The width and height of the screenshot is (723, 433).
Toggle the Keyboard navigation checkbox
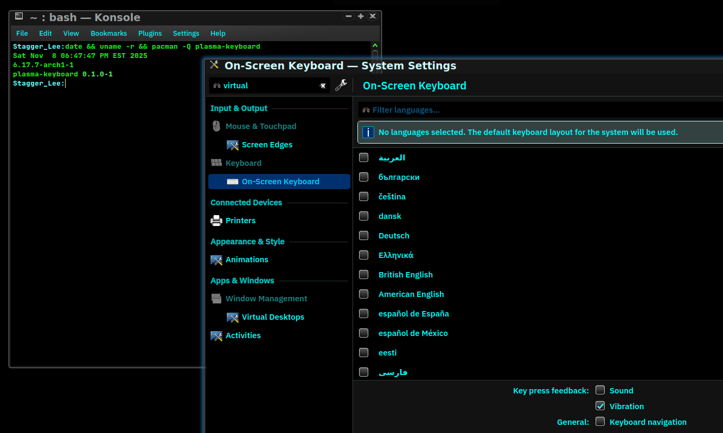click(600, 422)
